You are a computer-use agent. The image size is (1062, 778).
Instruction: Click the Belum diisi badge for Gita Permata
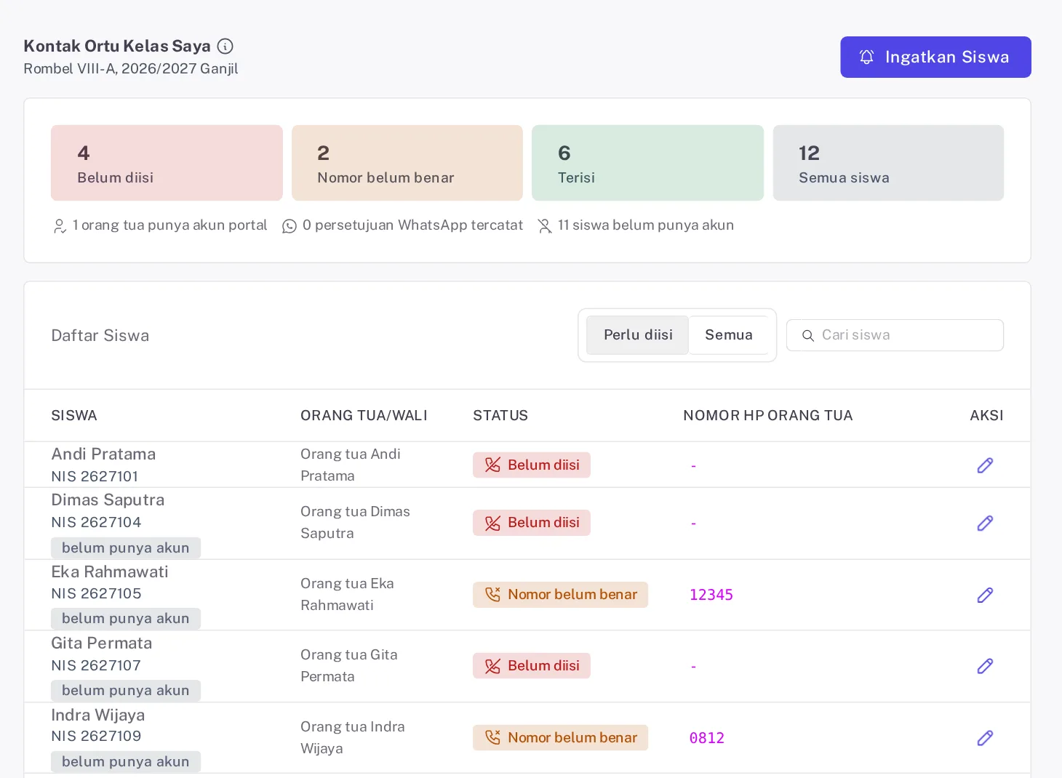[x=532, y=666]
